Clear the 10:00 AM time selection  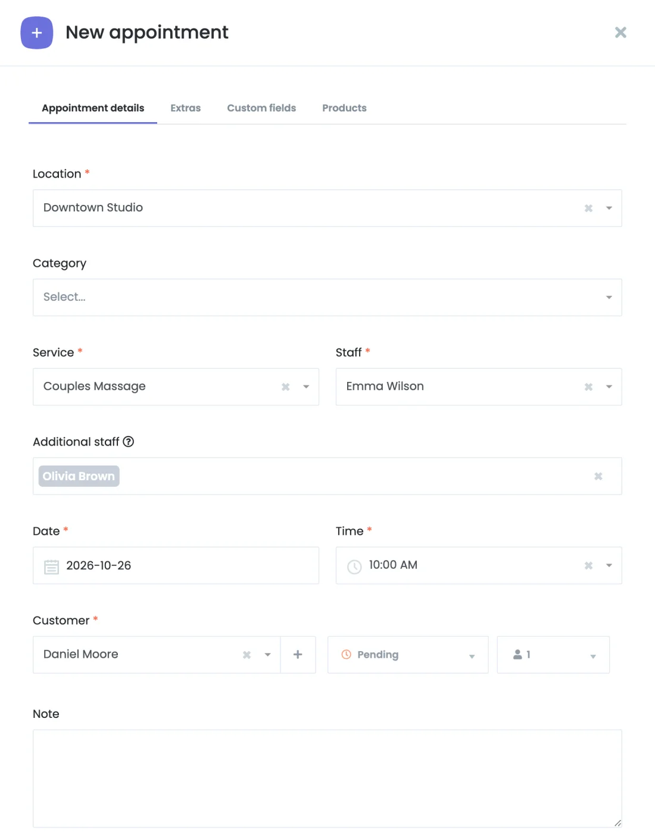tap(588, 565)
